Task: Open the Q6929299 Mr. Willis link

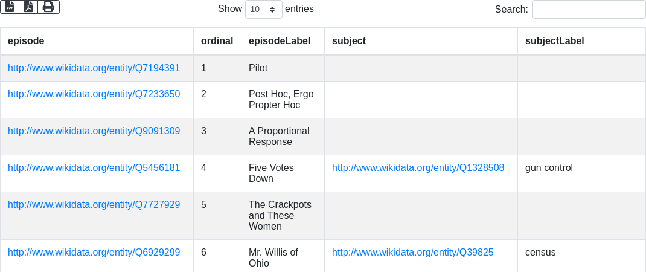Action: coord(94,253)
